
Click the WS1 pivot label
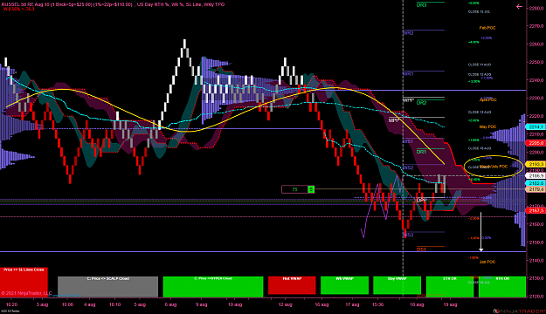[x=408, y=141]
